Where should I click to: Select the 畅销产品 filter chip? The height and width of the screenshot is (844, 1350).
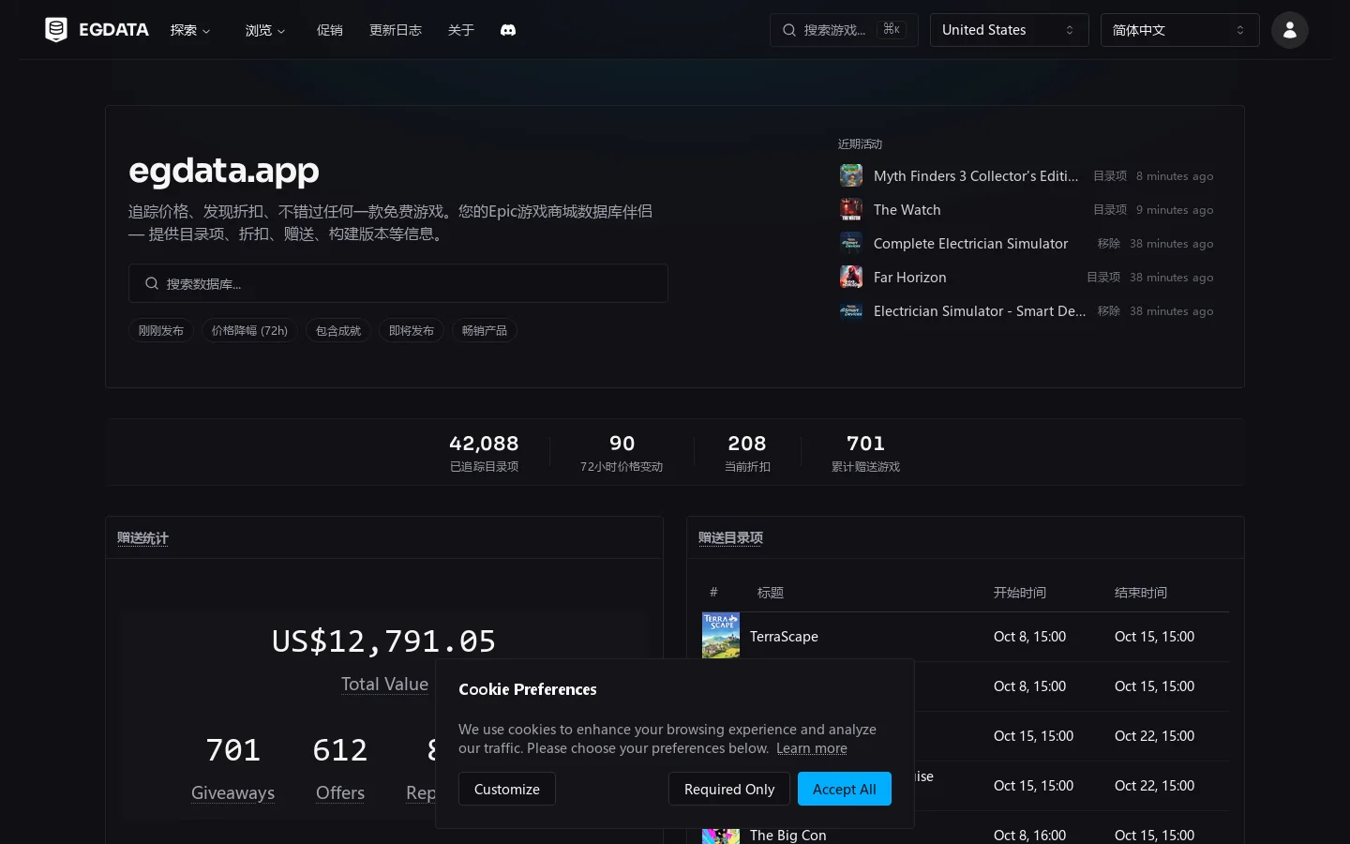pyautogui.click(x=485, y=330)
